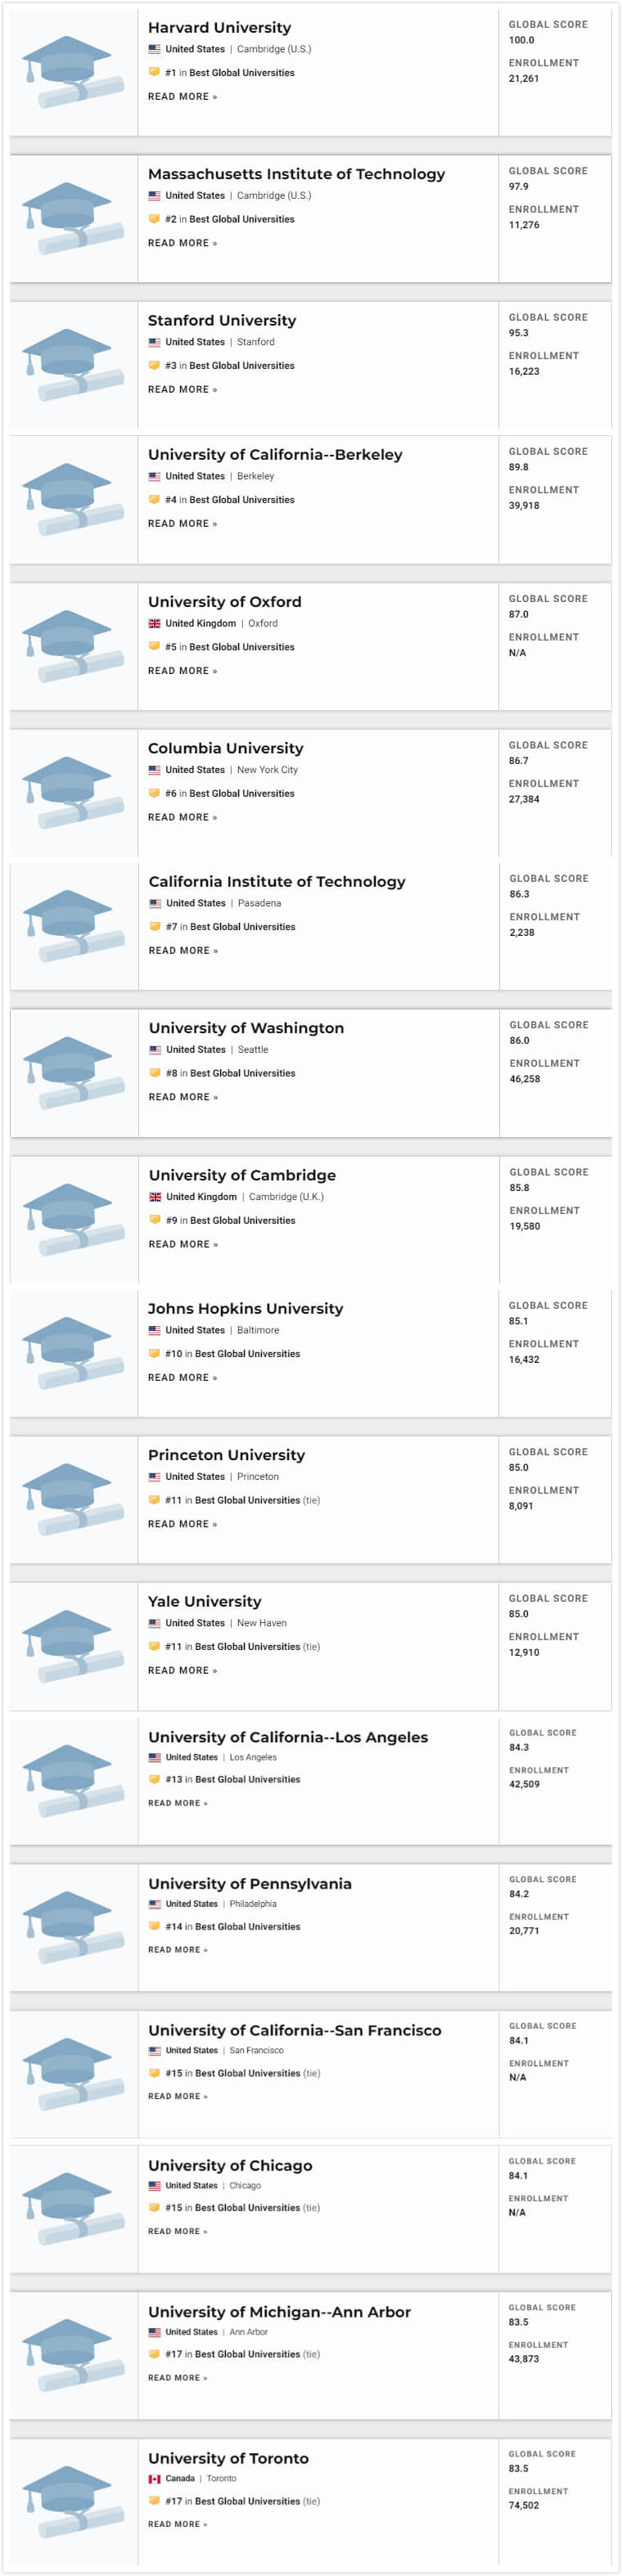Screen dimensions: 622x2576
Task: Click the UK flag icon next to University of Cambridge
Action: [155, 1197]
